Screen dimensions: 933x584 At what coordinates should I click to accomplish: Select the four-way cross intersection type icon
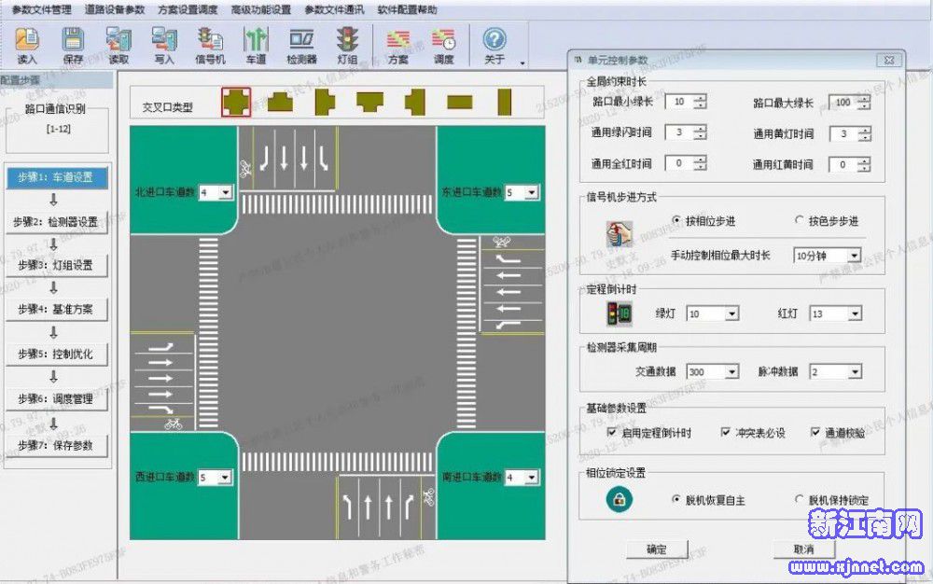point(235,102)
